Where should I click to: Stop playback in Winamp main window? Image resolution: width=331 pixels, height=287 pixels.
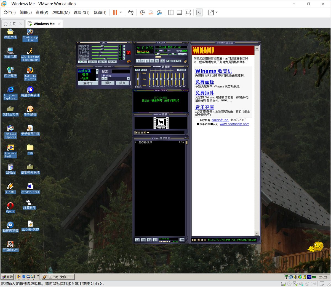pyautogui.click(x=152, y=61)
